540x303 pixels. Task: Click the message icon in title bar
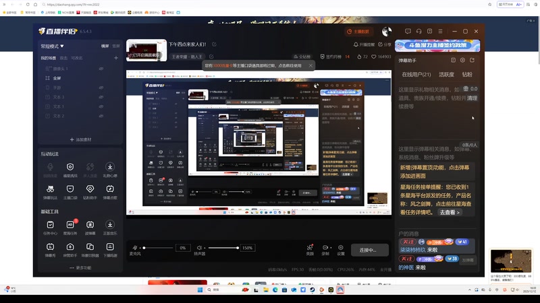(408, 31)
